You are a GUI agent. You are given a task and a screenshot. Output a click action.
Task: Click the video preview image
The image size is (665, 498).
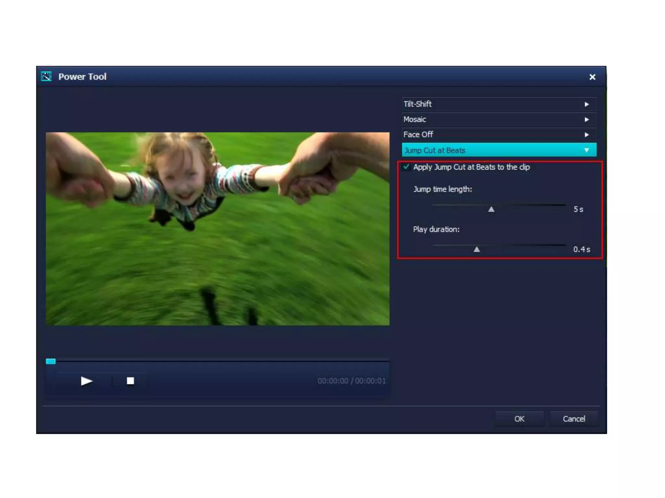218,229
